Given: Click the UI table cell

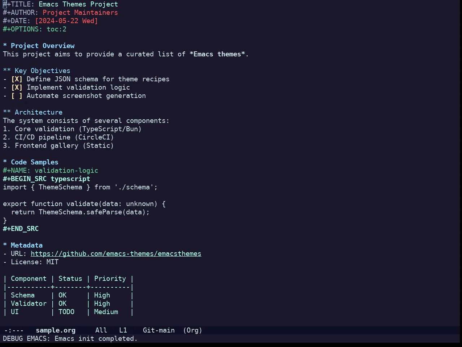Looking at the screenshot, I should tap(15, 312).
